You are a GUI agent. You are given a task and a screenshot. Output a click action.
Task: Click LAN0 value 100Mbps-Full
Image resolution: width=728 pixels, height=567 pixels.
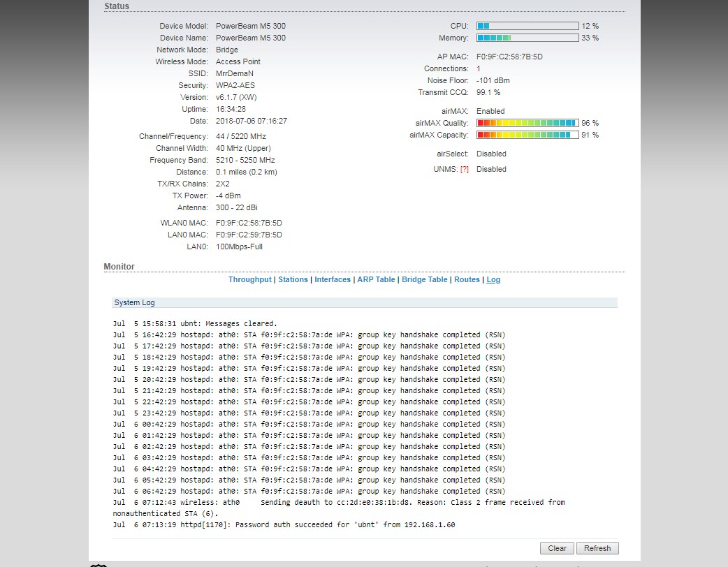239,246
